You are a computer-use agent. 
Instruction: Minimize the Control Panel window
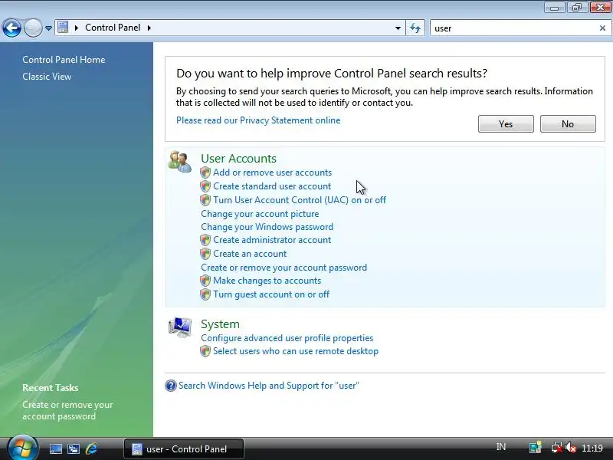coord(554,8)
